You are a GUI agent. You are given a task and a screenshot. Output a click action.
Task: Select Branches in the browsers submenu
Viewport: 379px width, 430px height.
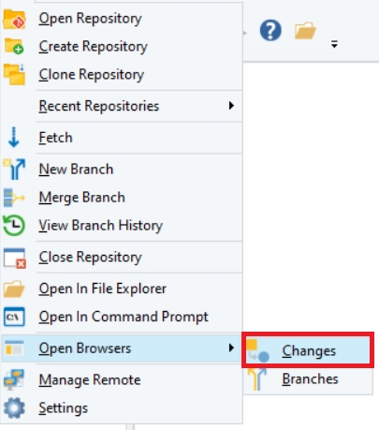tap(308, 379)
